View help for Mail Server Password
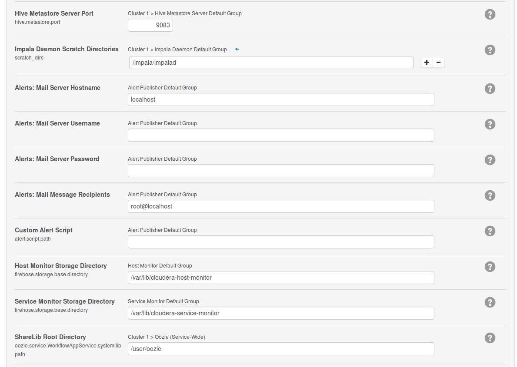Screen dimensions: 517x367 click(x=490, y=160)
